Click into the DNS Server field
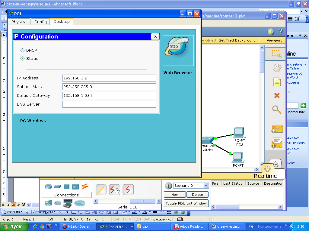 point(109,104)
